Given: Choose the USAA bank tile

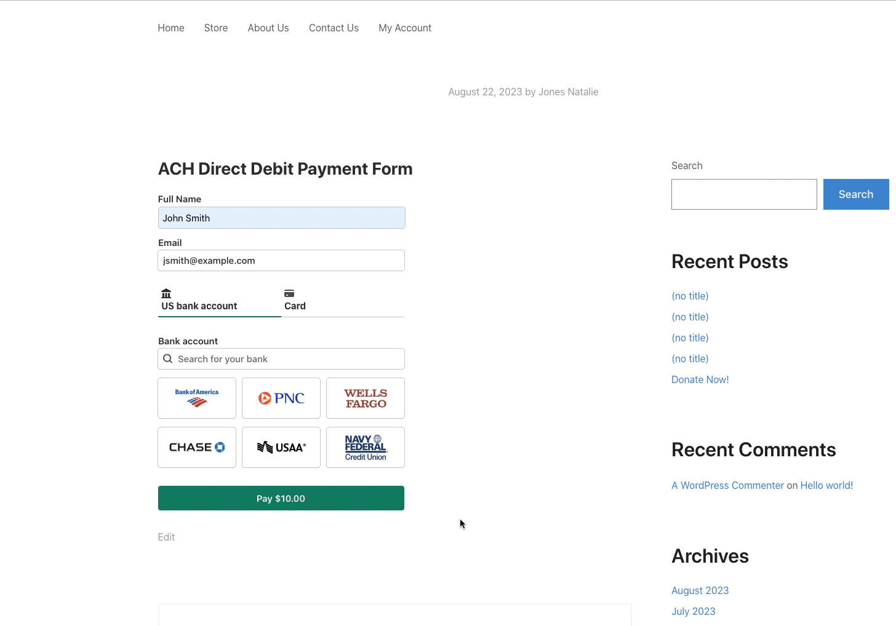Looking at the screenshot, I should [x=281, y=447].
